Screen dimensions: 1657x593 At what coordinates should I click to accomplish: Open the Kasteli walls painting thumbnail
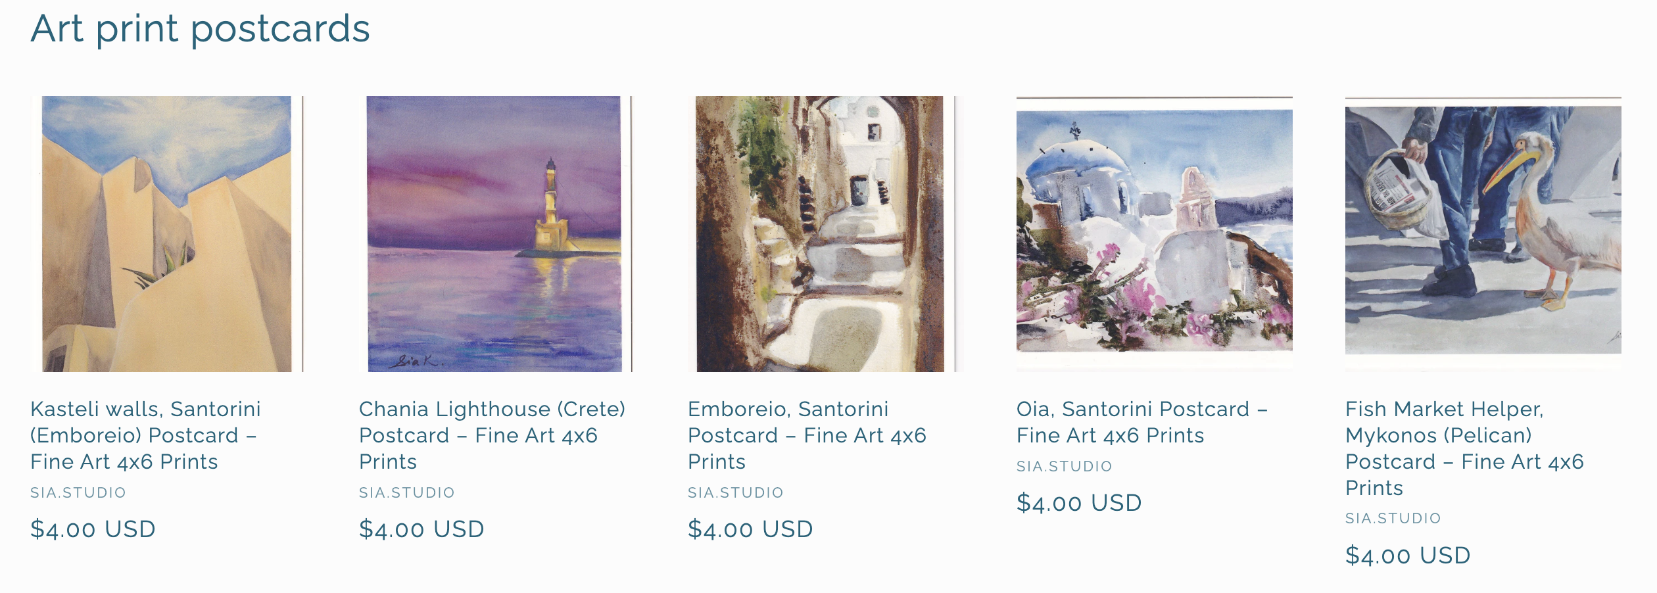167,234
